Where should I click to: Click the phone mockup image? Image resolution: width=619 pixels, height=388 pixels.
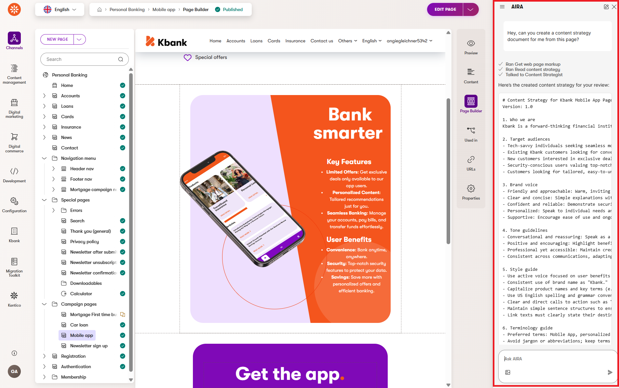(242, 209)
